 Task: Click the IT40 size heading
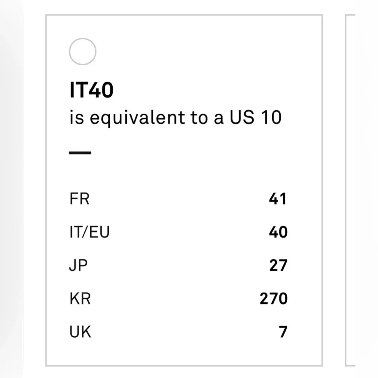coord(91,90)
